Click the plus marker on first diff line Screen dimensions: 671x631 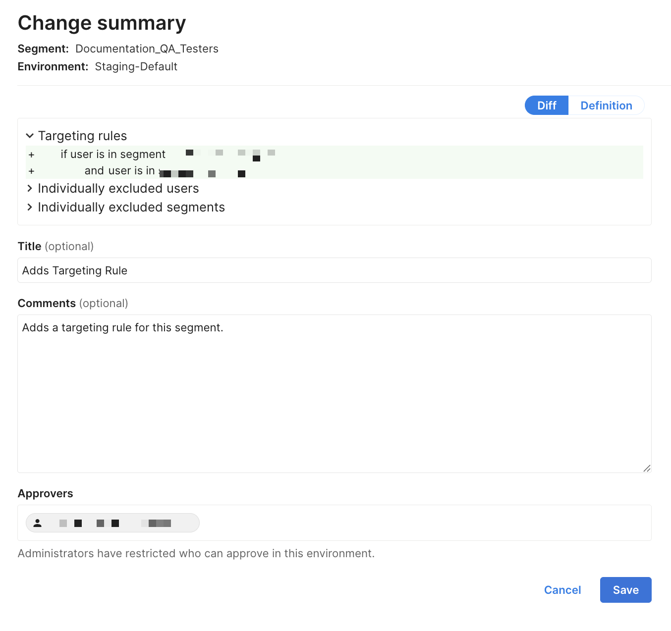(x=31, y=155)
